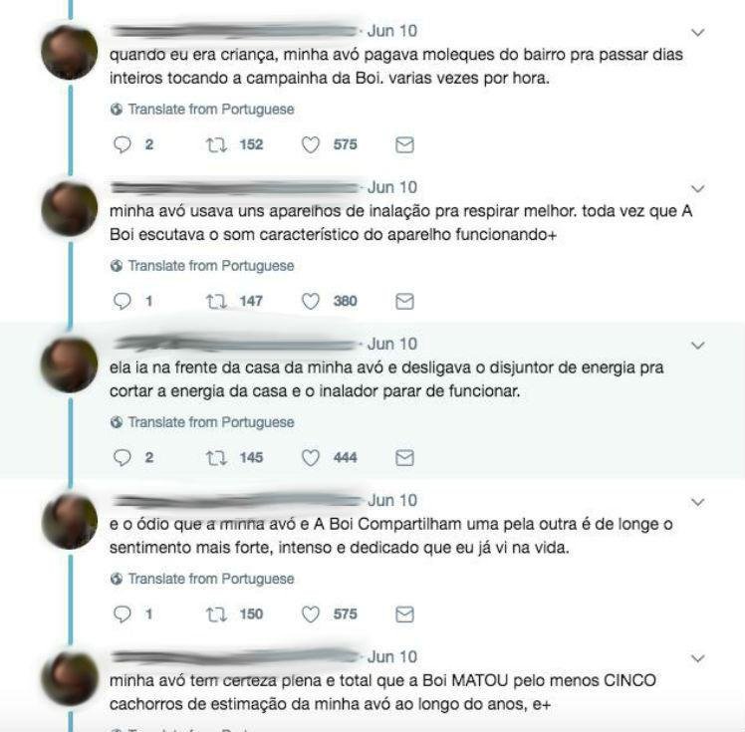Open chevron menu on the 'MATOU' tweet
Screen dimensions: 745x732
tap(697, 658)
